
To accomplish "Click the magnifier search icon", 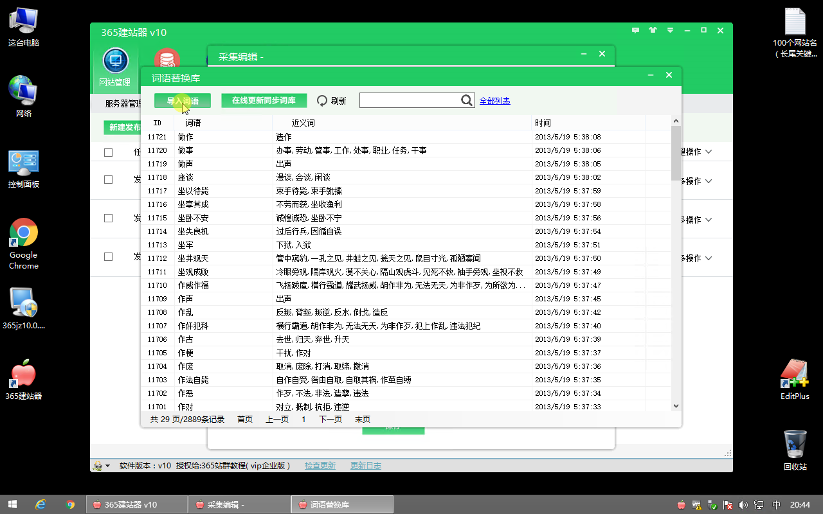I will [x=467, y=100].
